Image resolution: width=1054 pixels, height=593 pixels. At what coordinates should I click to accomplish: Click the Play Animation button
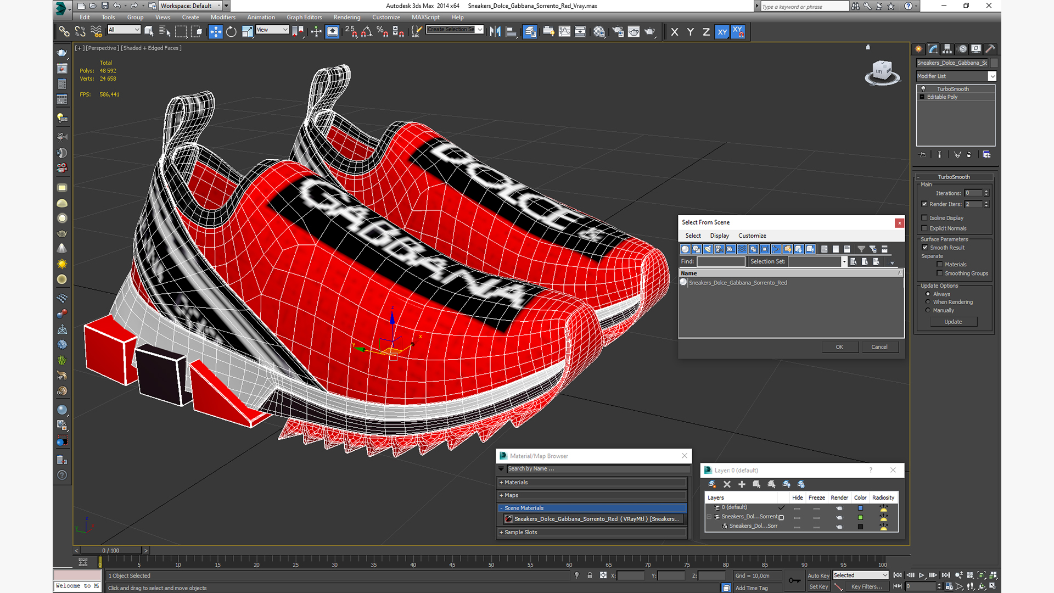922,575
